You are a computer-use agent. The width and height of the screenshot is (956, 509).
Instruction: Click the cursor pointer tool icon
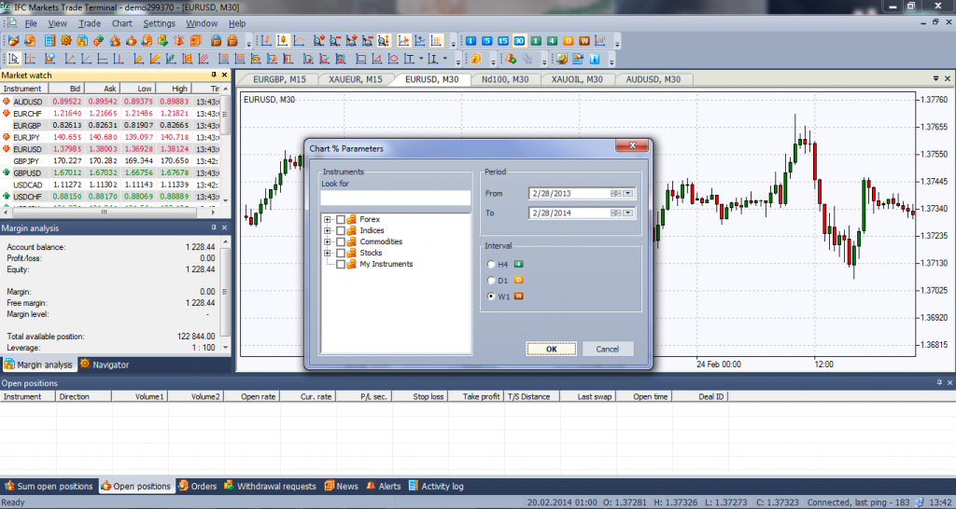coord(12,59)
